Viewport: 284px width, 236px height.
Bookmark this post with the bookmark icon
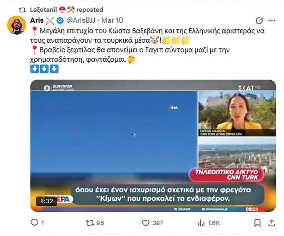click(x=257, y=223)
